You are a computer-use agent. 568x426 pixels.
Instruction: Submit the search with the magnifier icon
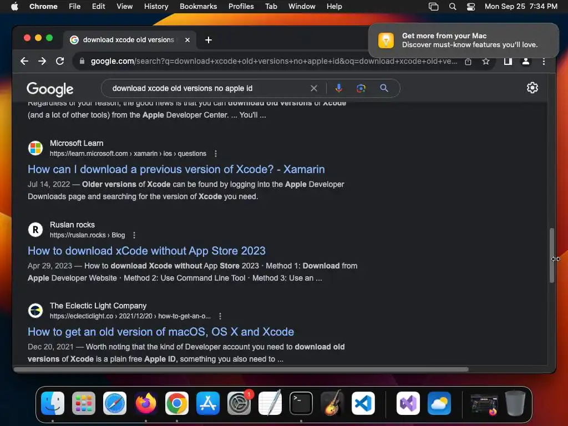384,88
